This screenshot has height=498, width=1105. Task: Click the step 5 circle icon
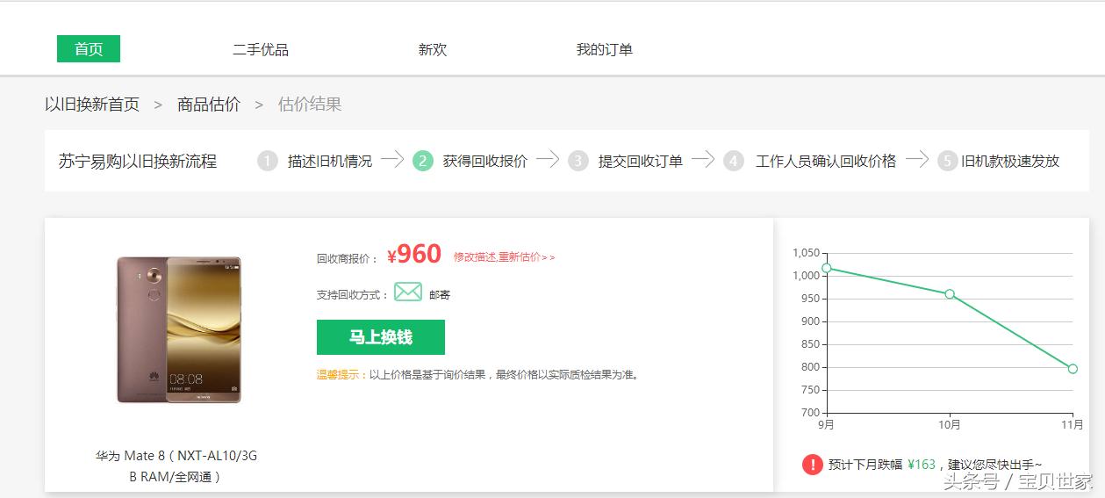(947, 161)
